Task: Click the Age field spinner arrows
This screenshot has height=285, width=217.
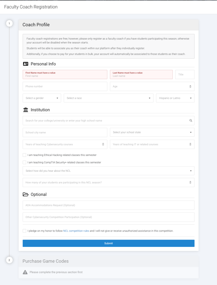Action: [x=190, y=87]
